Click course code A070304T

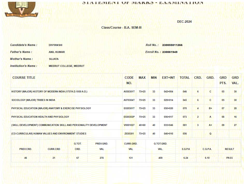[129, 100]
